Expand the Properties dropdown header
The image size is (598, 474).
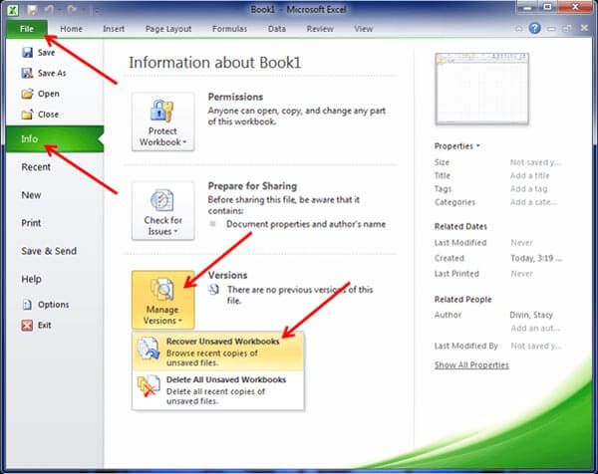point(456,146)
